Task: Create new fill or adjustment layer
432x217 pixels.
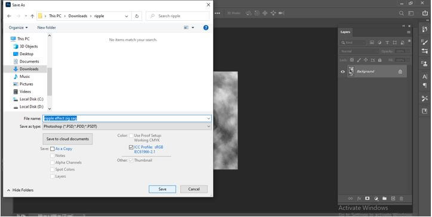Action: 376,199
